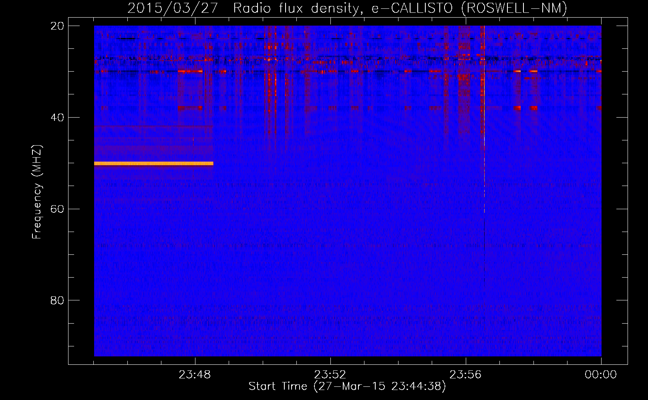Viewport: 648px width, 400px height.
Task: Click the plot title "2015/03/27 Radio flux density, e-CALLISTO (ROSWELL-NM)"
Action: (x=347, y=8)
